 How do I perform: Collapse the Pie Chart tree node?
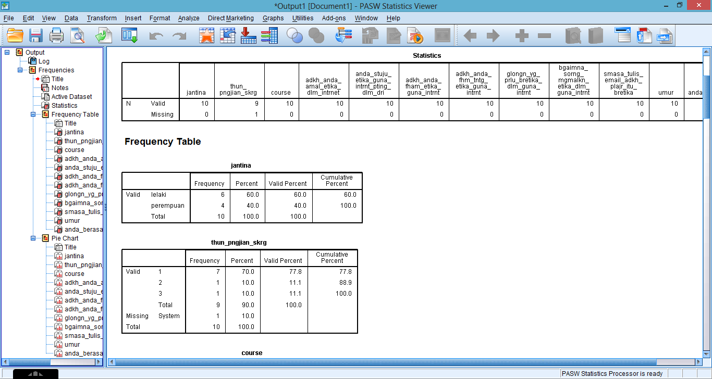click(33, 238)
